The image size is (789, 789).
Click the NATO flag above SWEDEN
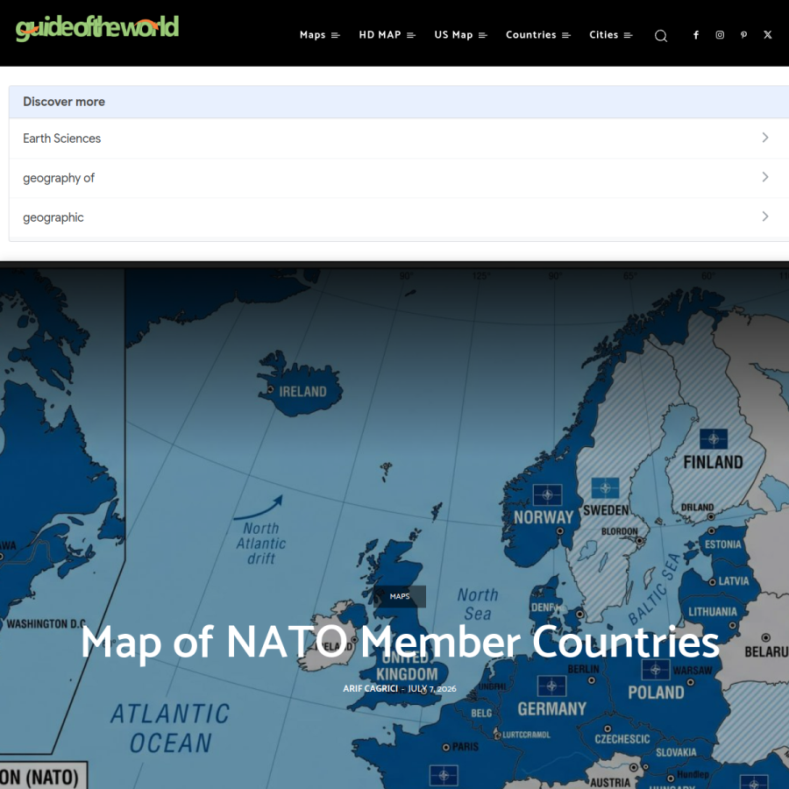(605, 487)
